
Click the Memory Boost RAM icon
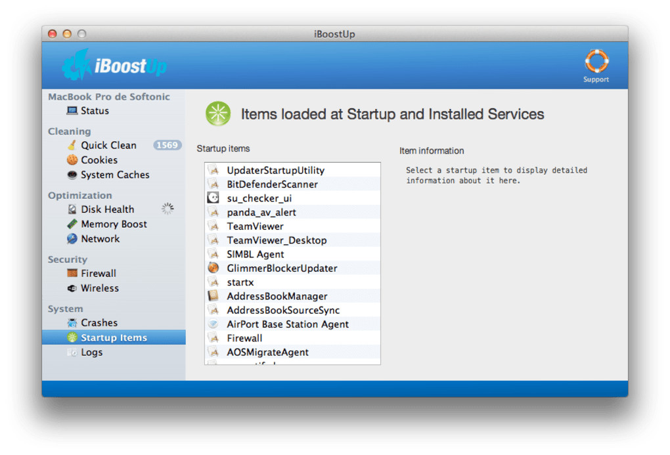(x=72, y=224)
